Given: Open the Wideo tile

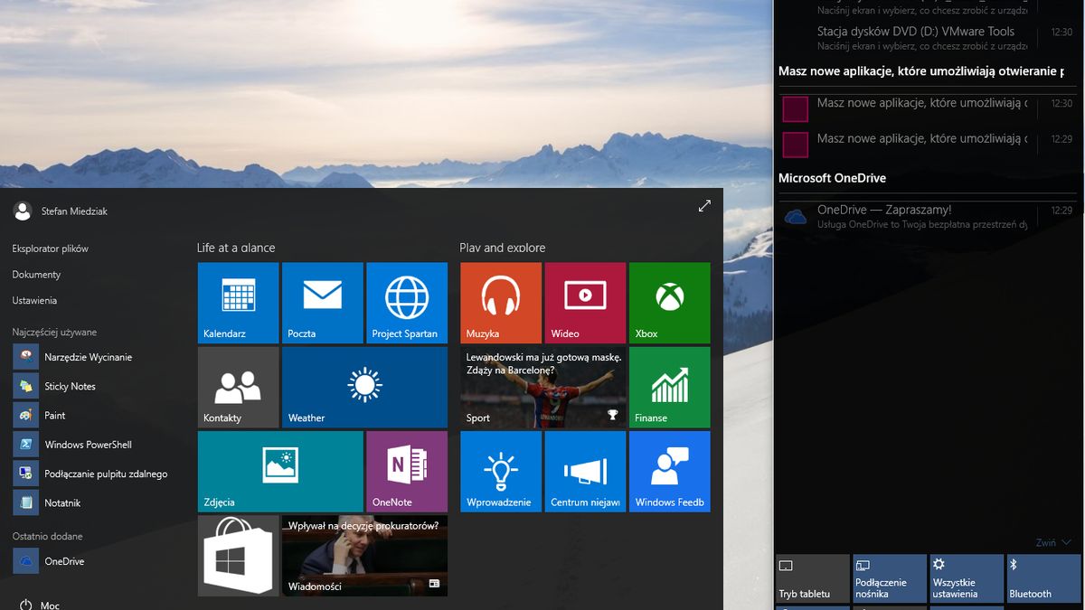Looking at the screenshot, I should tap(585, 303).
